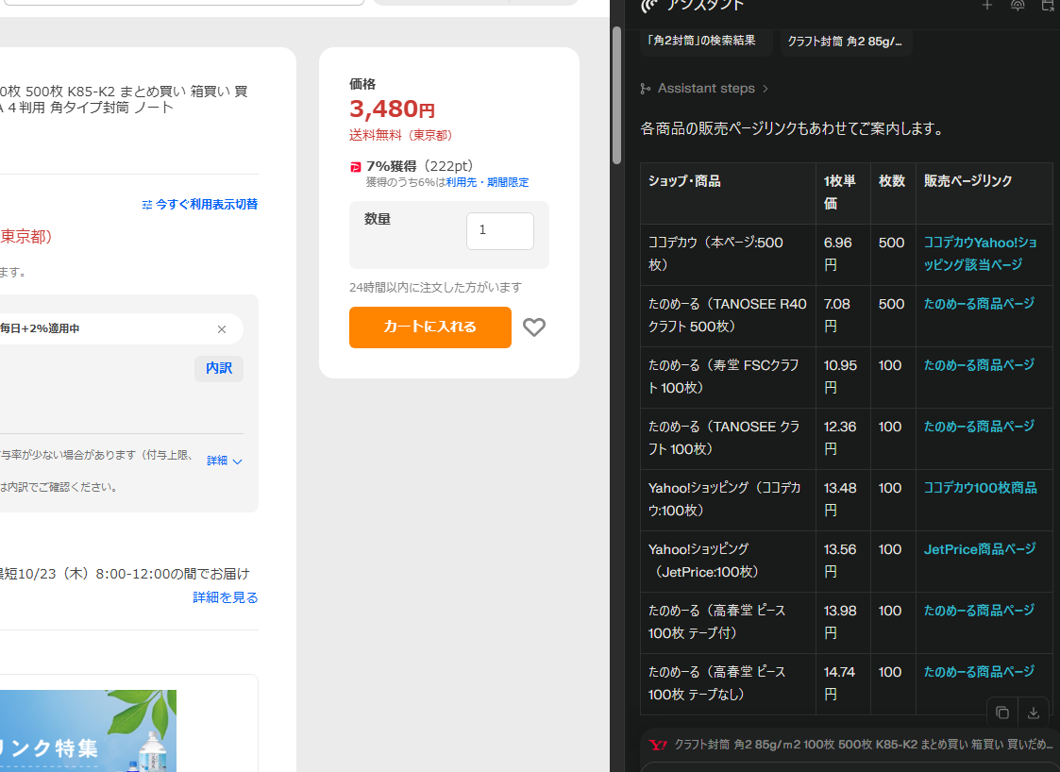
Task: Start a new assistant chat with plus icon
Action: point(987,6)
